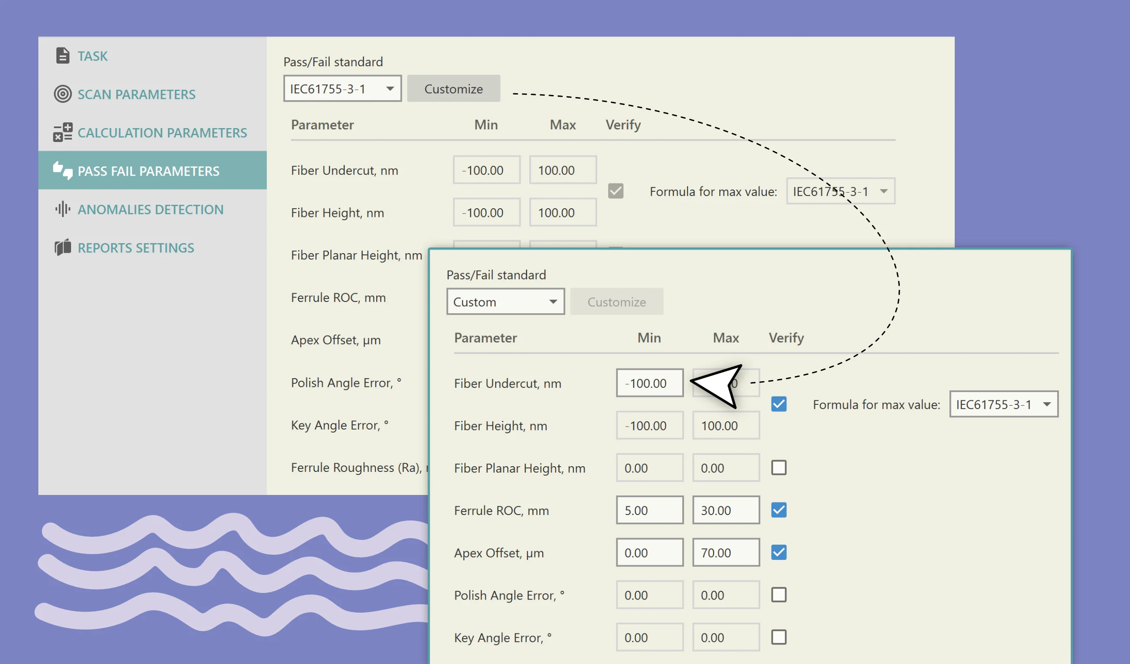Image resolution: width=1130 pixels, height=664 pixels.
Task: Click the Ferrule ROC max field 30.00
Action: coord(725,510)
